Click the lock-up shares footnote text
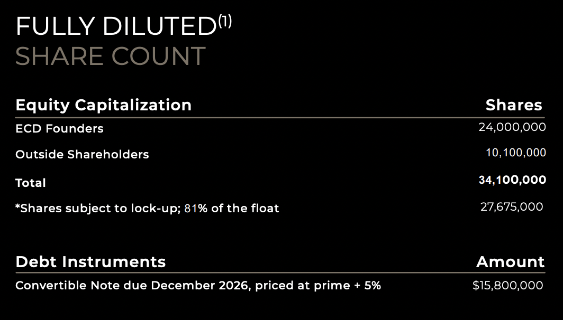Screen dimensions: 563x320 click(147, 209)
